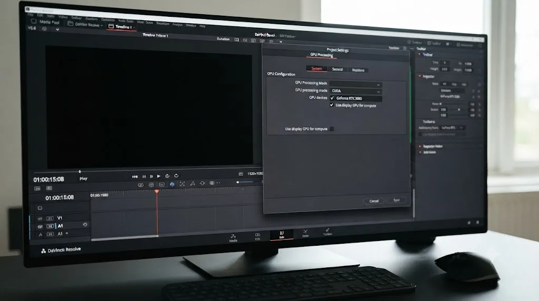Screen dimensions: 539x301
Task: Collapse the first inspector section red triangle
Action: [420, 54]
